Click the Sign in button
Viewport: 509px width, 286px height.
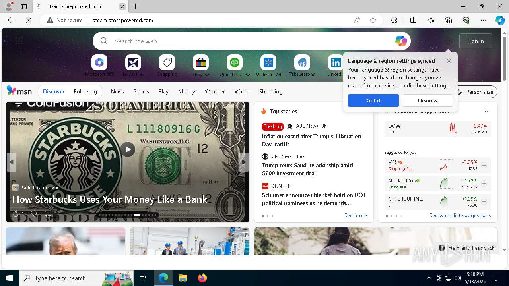tap(476, 41)
